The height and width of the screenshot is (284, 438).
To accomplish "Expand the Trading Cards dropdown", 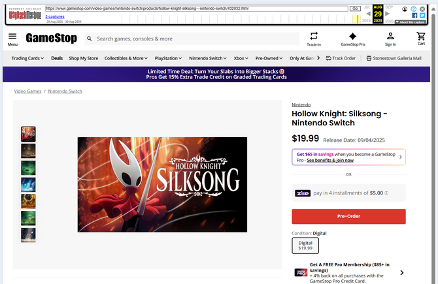I will click(x=27, y=58).
